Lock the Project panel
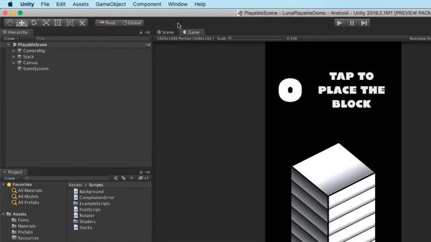This screenshot has width=431, height=242. point(141,172)
